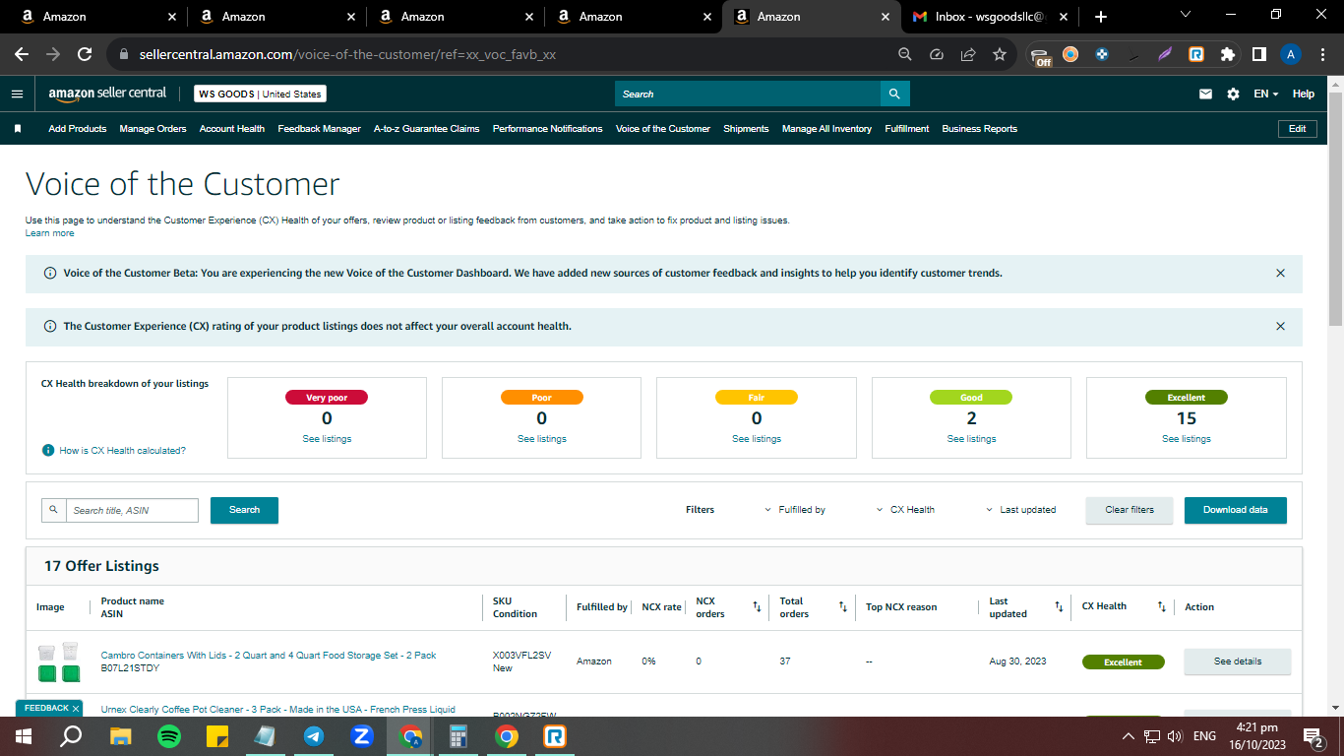The image size is (1344, 756).
Task: Click See listings under Excellent
Action: [x=1187, y=439]
